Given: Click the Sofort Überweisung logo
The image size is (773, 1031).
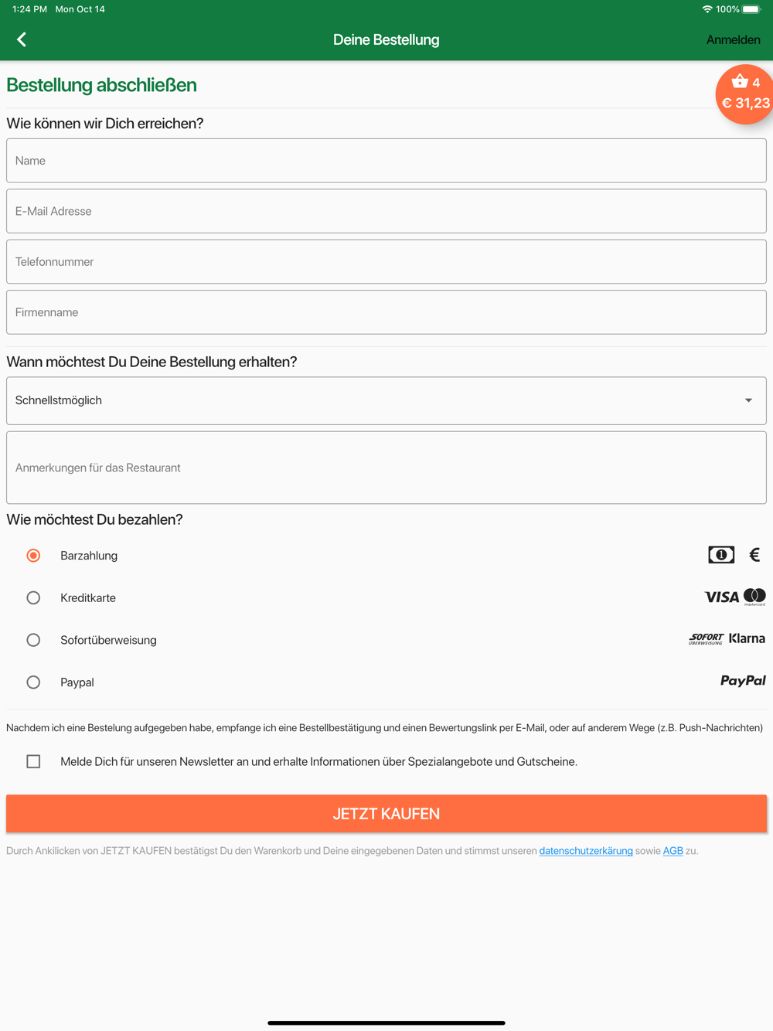Looking at the screenshot, I should (706, 639).
